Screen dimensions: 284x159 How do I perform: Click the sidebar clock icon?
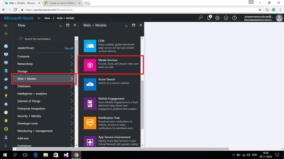[6, 112]
